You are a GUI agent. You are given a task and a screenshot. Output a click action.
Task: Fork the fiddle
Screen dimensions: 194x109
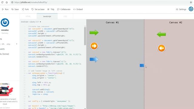click(25, 9)
